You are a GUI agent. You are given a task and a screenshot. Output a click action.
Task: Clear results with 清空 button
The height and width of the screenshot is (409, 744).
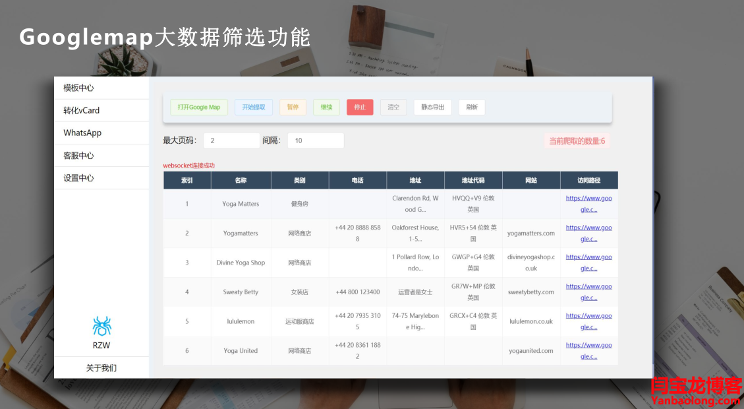point(393,107)
